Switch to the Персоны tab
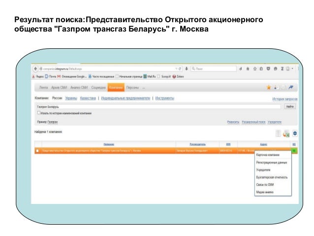The width and height of the screenshot is (314, 236). 132,88
